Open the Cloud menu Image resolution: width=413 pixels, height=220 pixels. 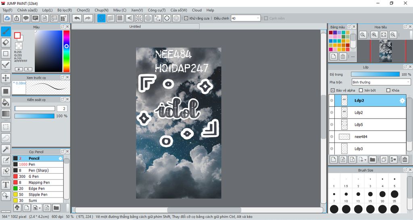coord(197,10)
